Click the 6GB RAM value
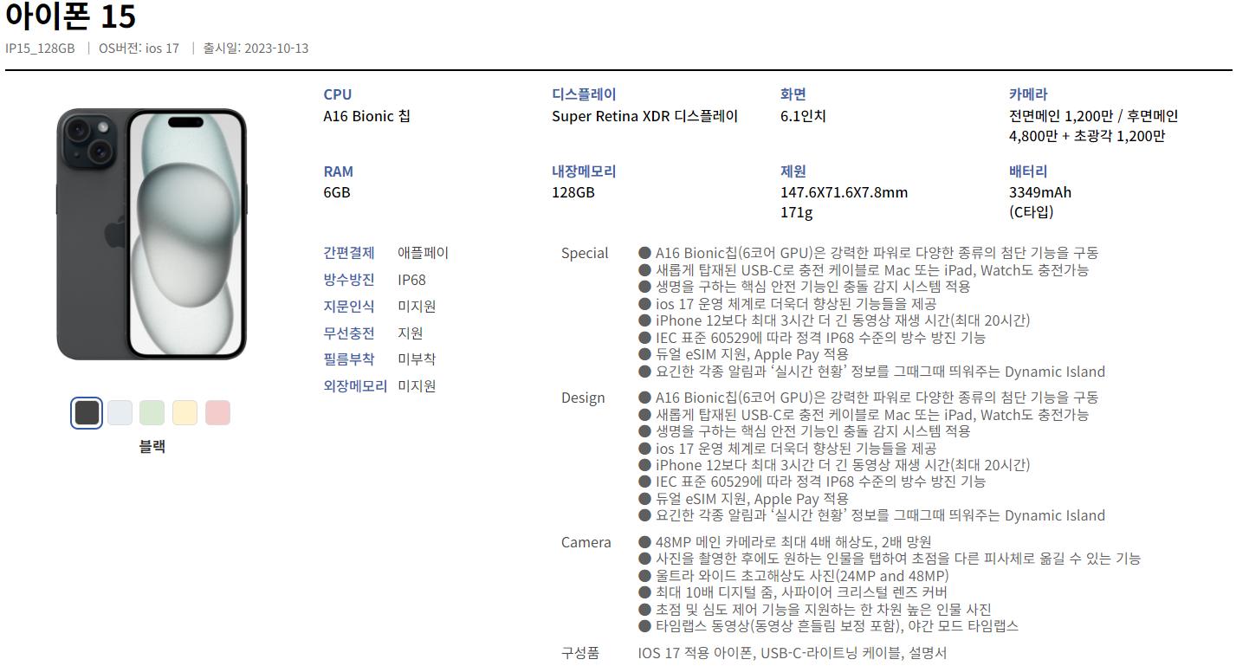 337,192
